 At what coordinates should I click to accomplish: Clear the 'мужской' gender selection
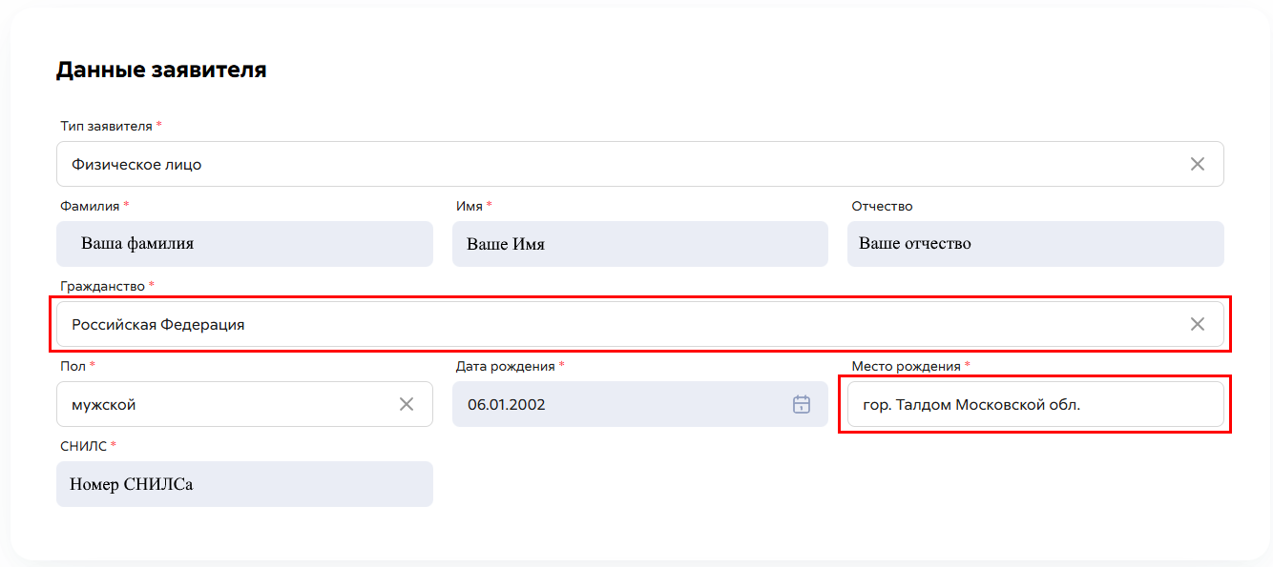click(x=406, y=404)
